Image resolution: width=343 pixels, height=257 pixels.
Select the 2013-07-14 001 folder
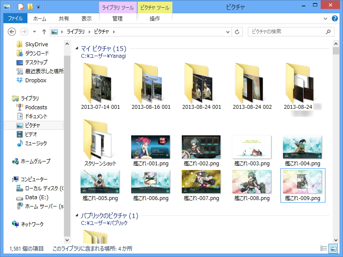(x=100, y=87)
